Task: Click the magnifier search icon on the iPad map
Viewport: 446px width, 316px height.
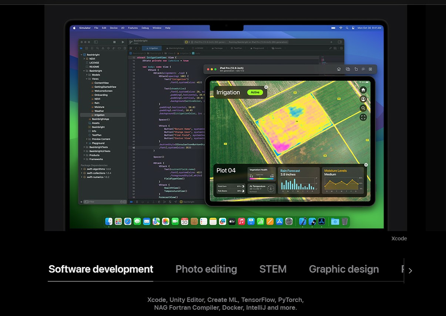Action: pyautogui.click(x=363, y=108)
